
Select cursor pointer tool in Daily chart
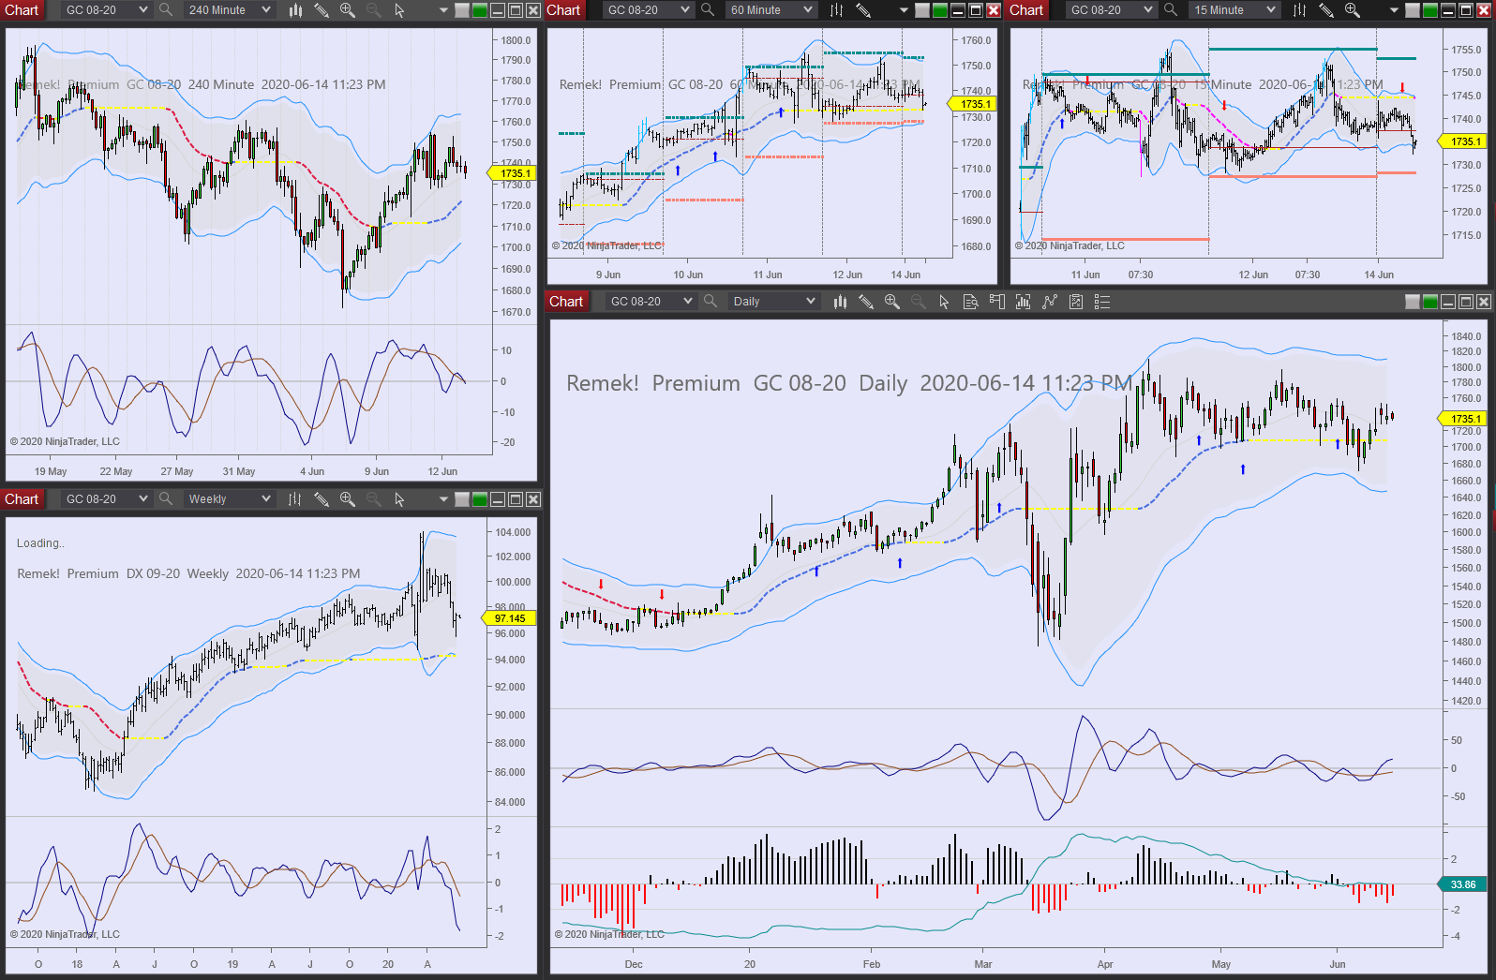pos(944,302)
